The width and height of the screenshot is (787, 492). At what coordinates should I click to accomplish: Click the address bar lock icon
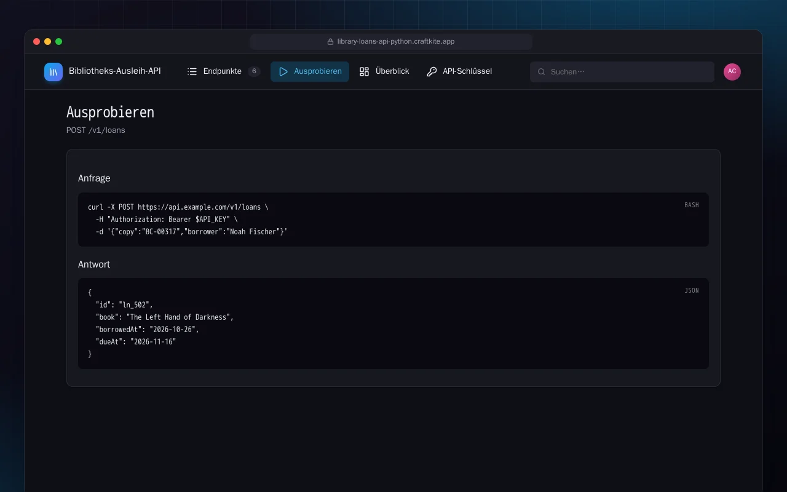[x=330, y=42]
